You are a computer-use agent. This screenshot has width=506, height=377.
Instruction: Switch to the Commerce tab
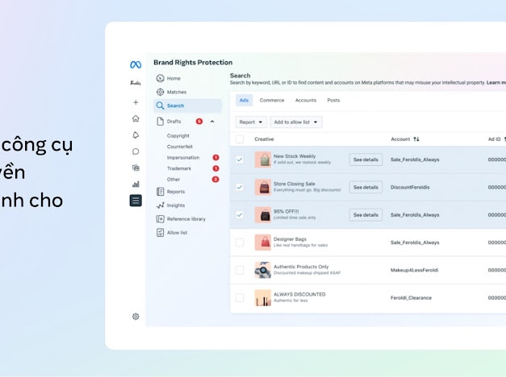coord(272,100)
